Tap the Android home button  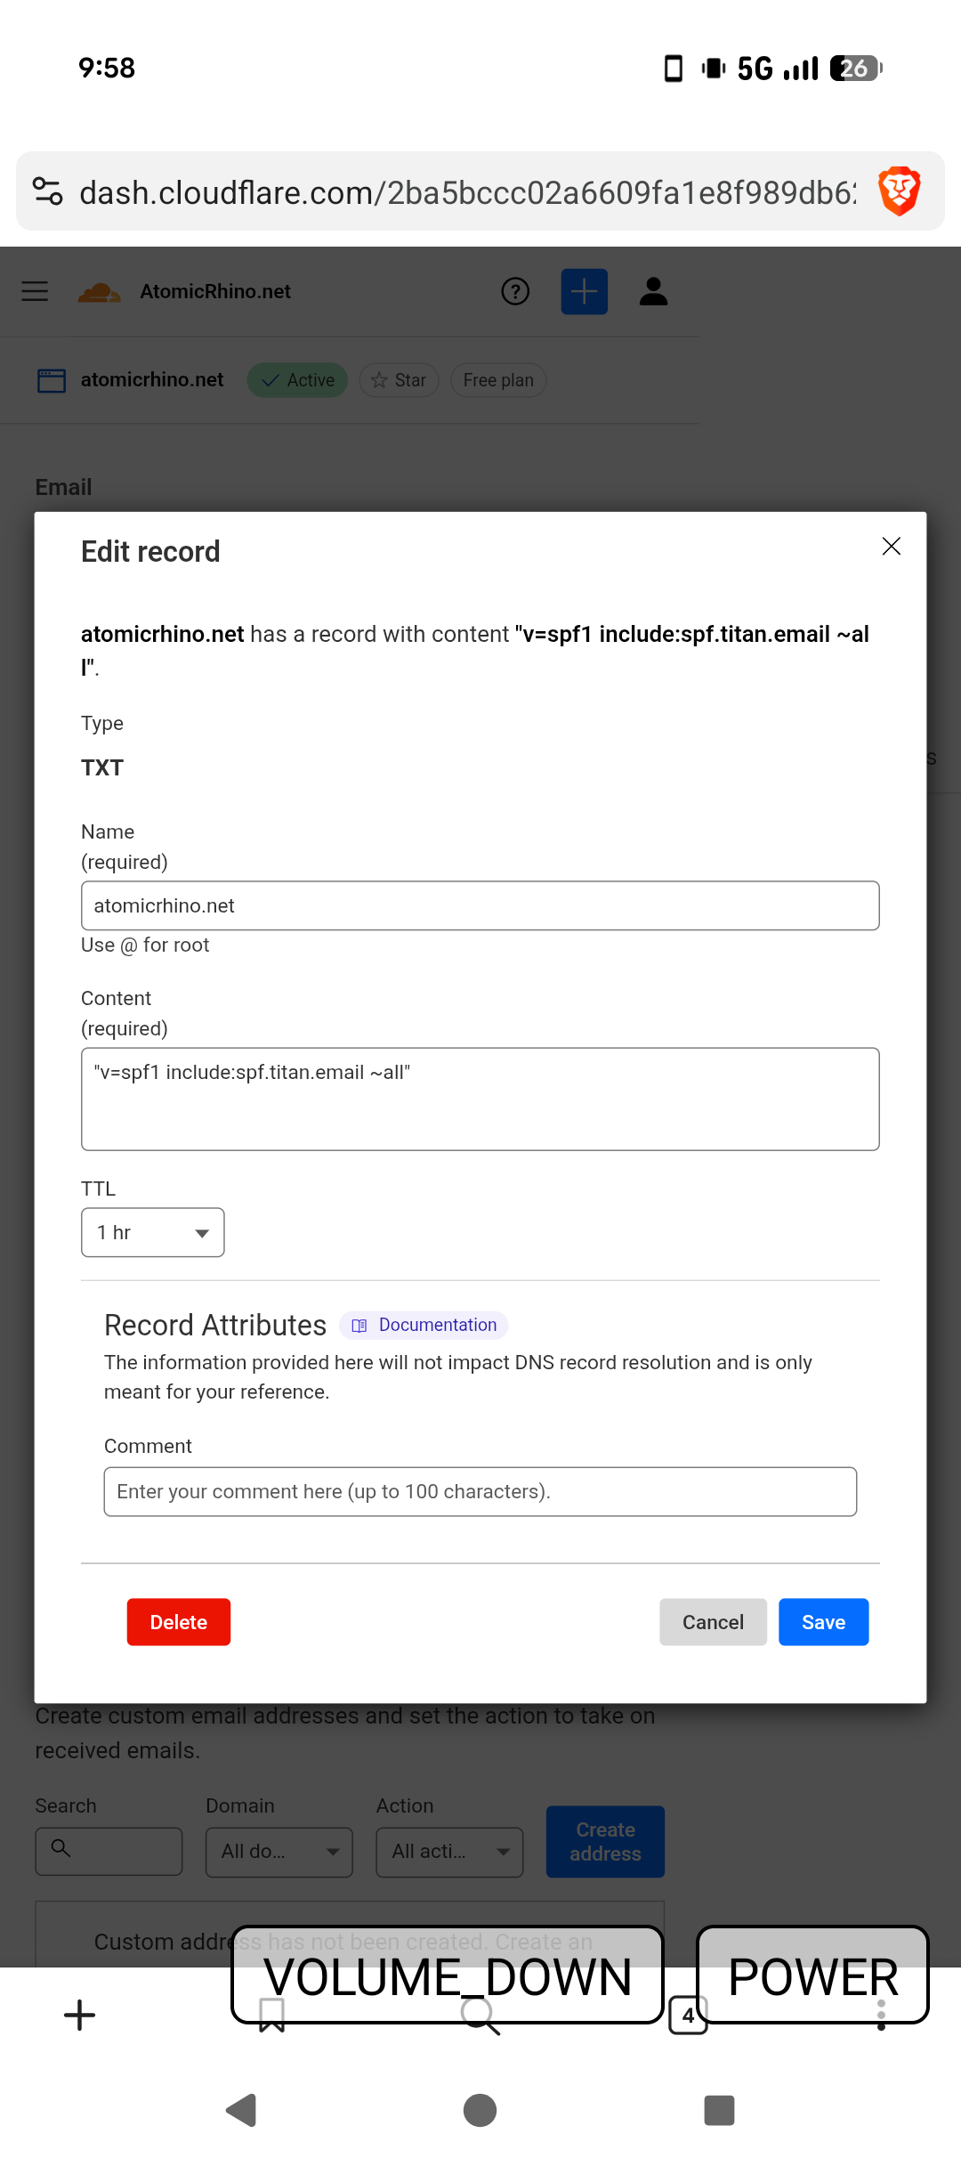pyautogui.click(x=480, y=2109)
